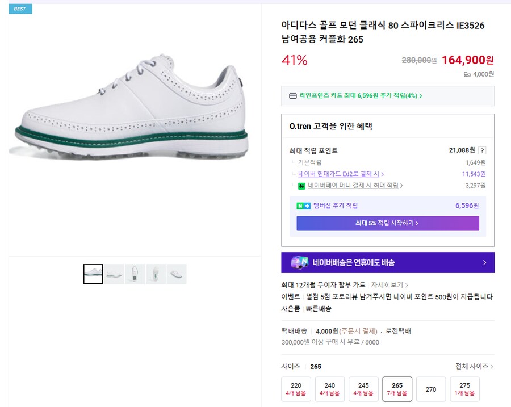Image resolution: width=511 pixels, height=407 pixels.
Task: Select the second product thumbnail
Action: click(x=114, y=274)
